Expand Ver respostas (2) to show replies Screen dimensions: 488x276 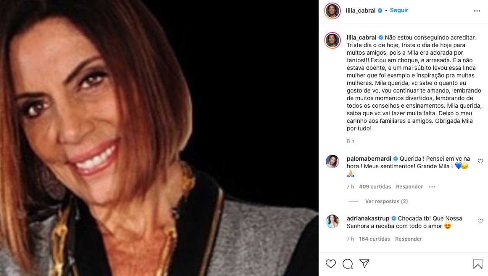(x=386, y=201)
